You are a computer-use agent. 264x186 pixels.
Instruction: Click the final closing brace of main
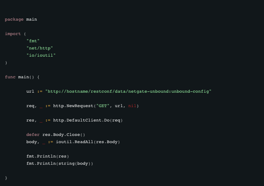pos(6,178)
